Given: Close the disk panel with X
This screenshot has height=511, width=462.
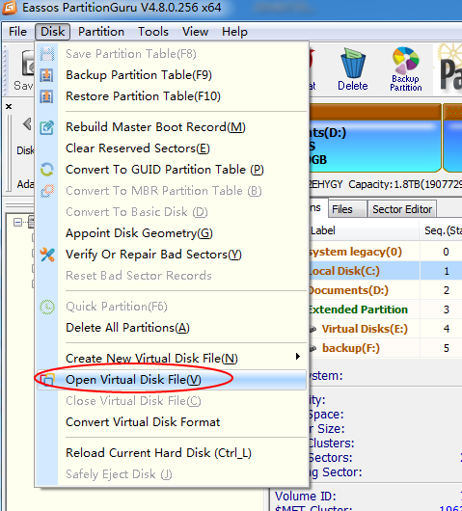Looking at the screenshot, I should coord(9,107).
